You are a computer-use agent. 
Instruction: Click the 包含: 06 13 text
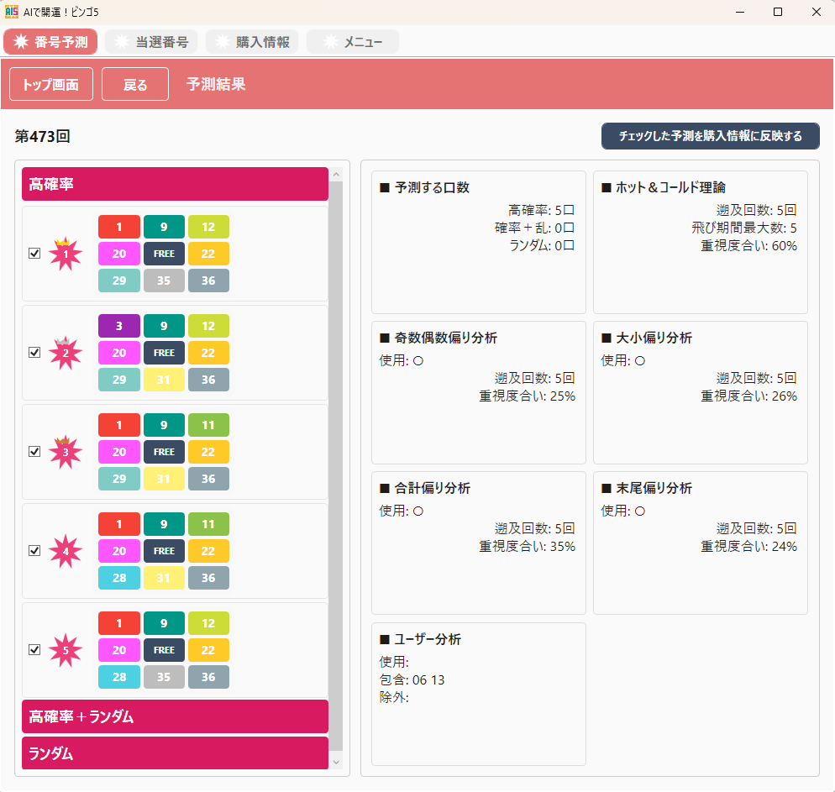point(412,679)
